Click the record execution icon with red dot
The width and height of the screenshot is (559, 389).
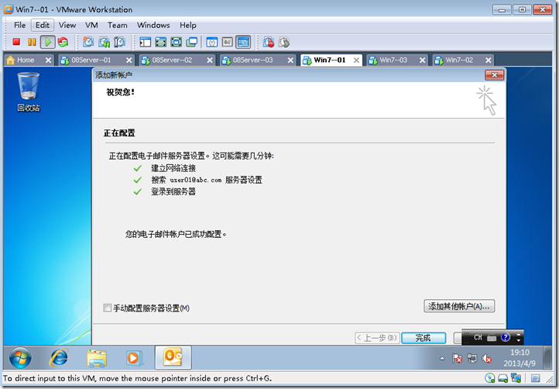click(269, 42)
